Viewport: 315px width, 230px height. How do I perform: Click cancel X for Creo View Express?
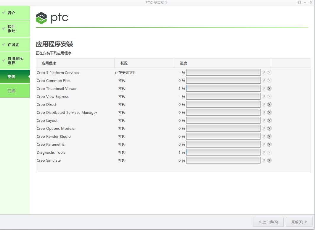tap(269, 96)
